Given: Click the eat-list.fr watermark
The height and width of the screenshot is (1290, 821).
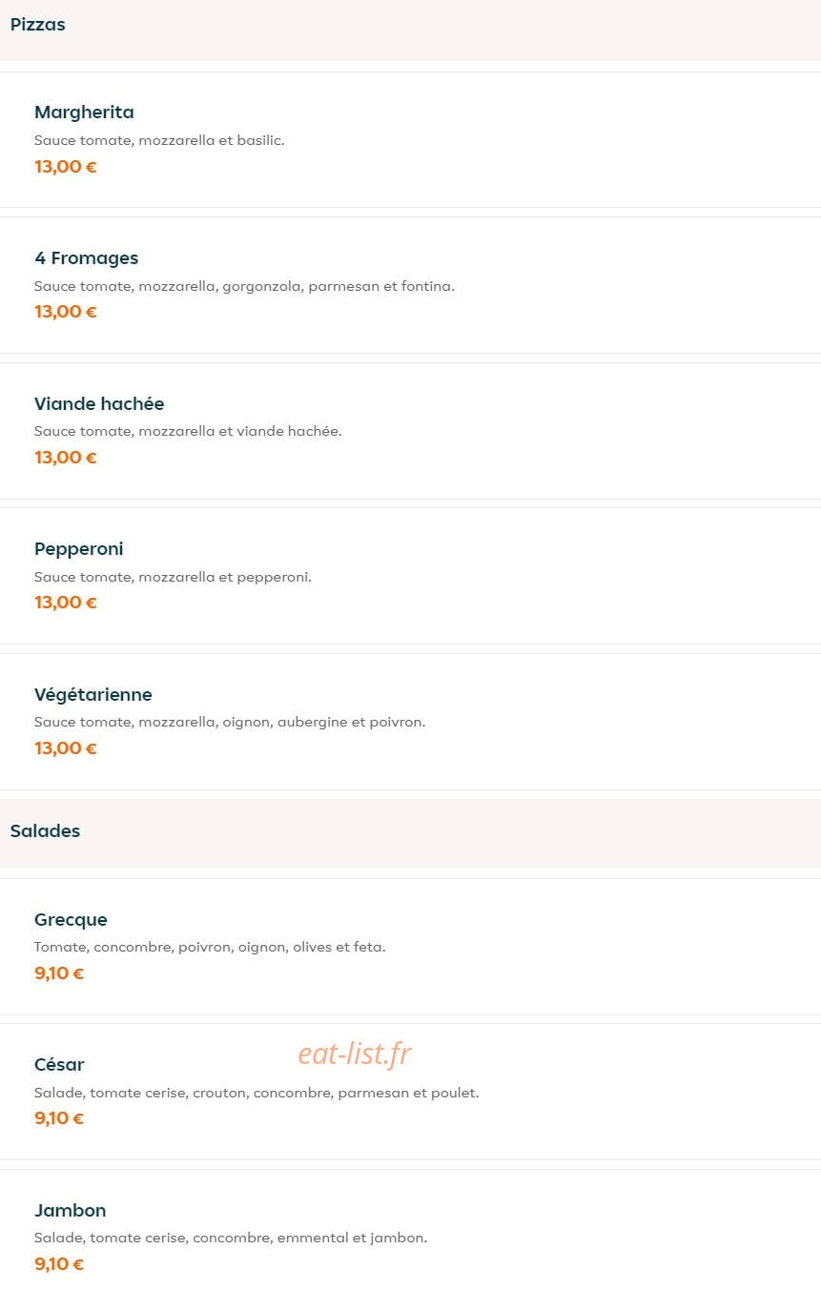Looking at the screenshot, I should (x=355, y=1054).
